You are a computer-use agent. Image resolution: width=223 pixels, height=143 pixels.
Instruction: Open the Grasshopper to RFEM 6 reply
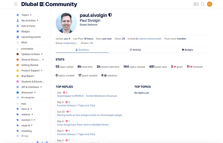[x=87, y=96]
